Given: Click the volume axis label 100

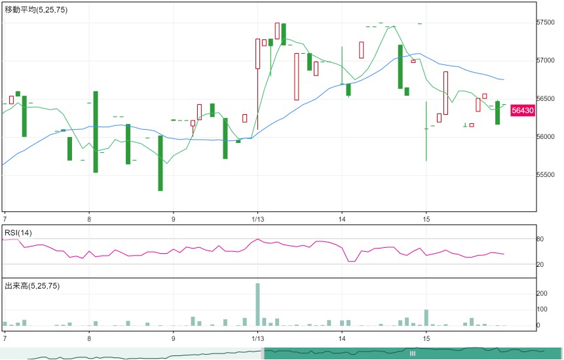Looking at the screenshot, I should pyautogui.click(x=542, y=310).
